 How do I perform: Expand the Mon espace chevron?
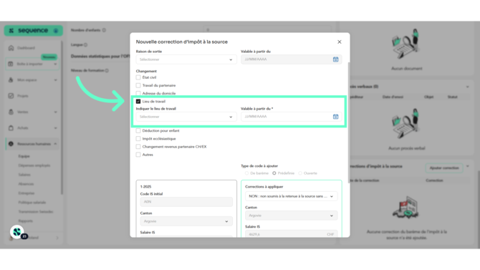tap(55, 80)
